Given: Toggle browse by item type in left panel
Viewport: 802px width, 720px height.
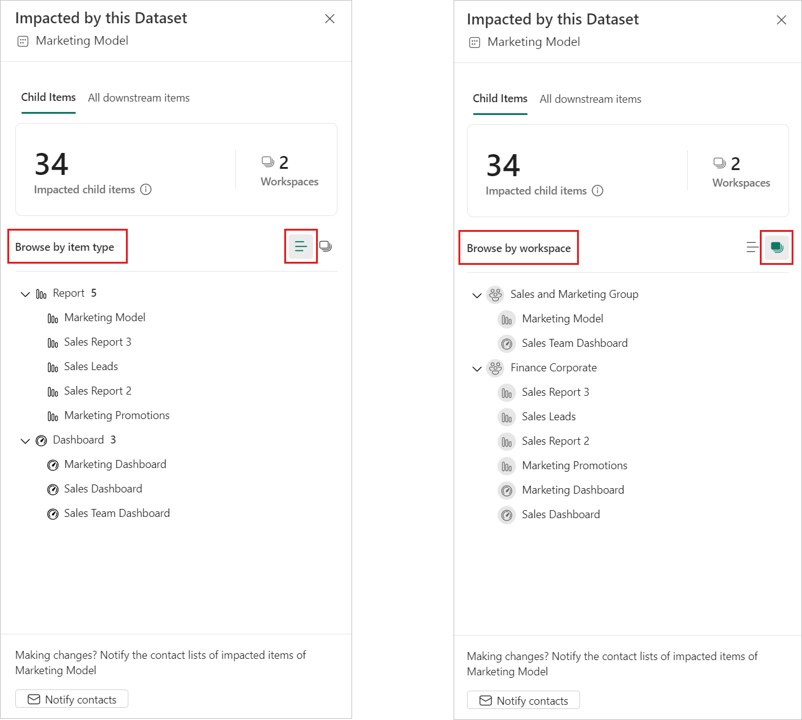Looking at the screenshot, I should coord(301,247).
